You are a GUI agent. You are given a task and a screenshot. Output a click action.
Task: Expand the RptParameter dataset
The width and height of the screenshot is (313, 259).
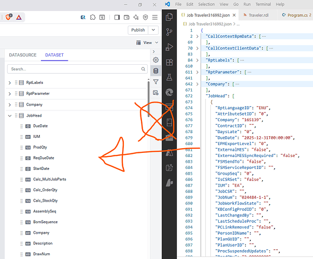[9, 94]
